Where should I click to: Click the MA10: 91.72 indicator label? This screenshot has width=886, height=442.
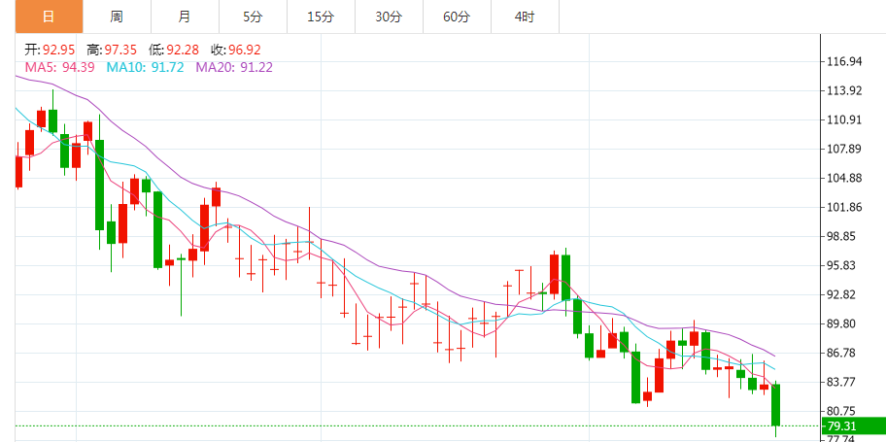click(145, 67)
